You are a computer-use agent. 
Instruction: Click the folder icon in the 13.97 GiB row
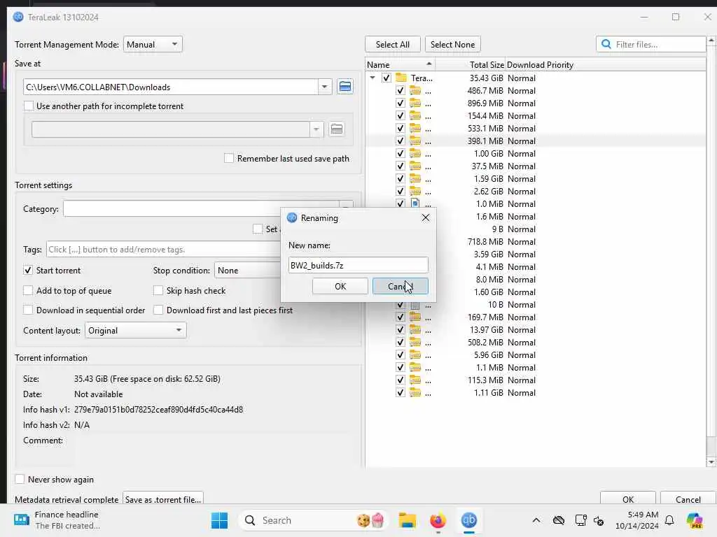[415, 330]
